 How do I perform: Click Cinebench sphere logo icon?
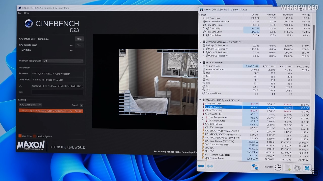pos(29,24)
